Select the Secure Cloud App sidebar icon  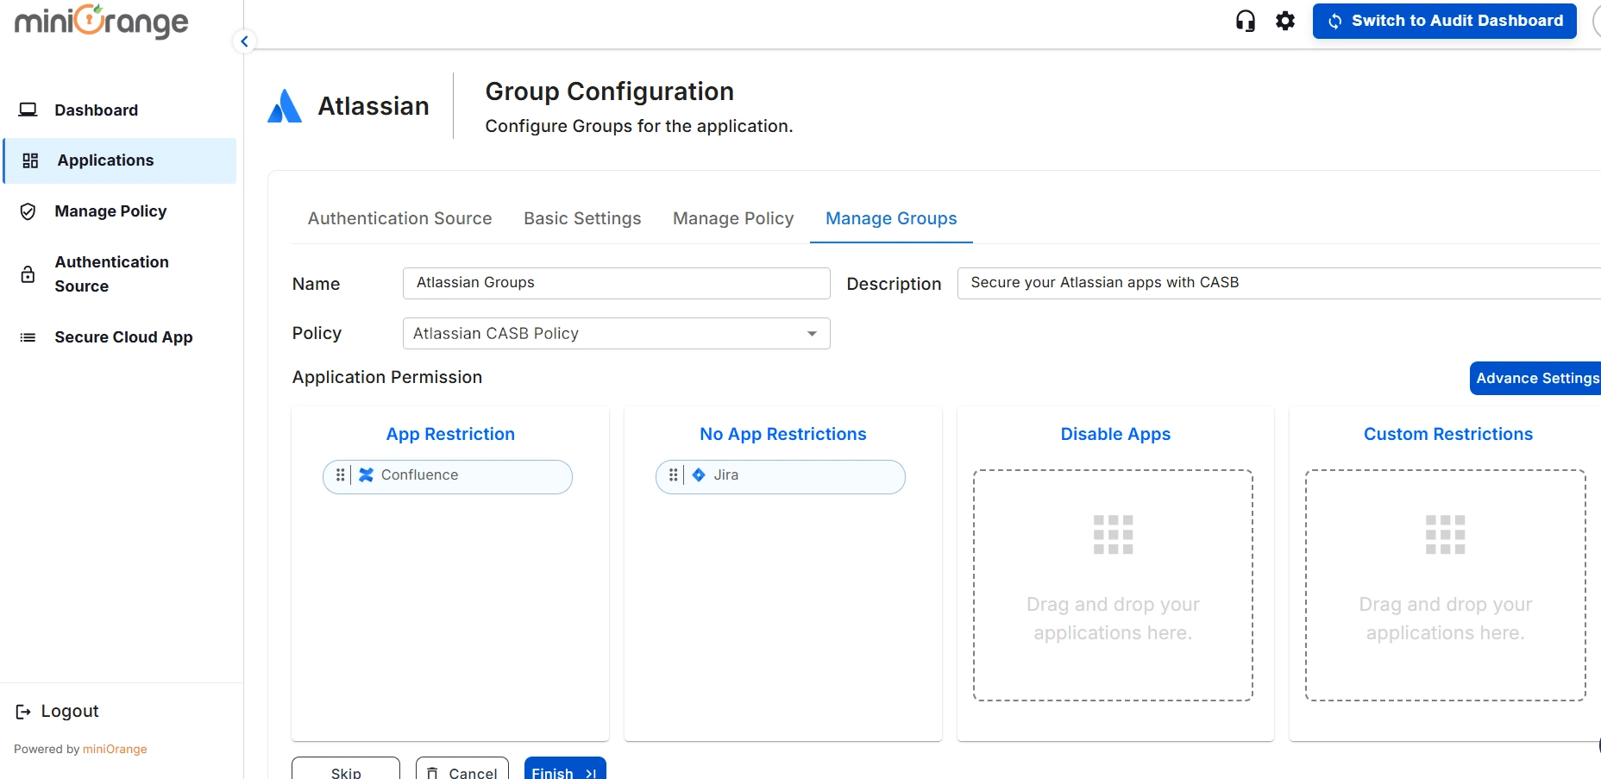click(x=28, y=337)
